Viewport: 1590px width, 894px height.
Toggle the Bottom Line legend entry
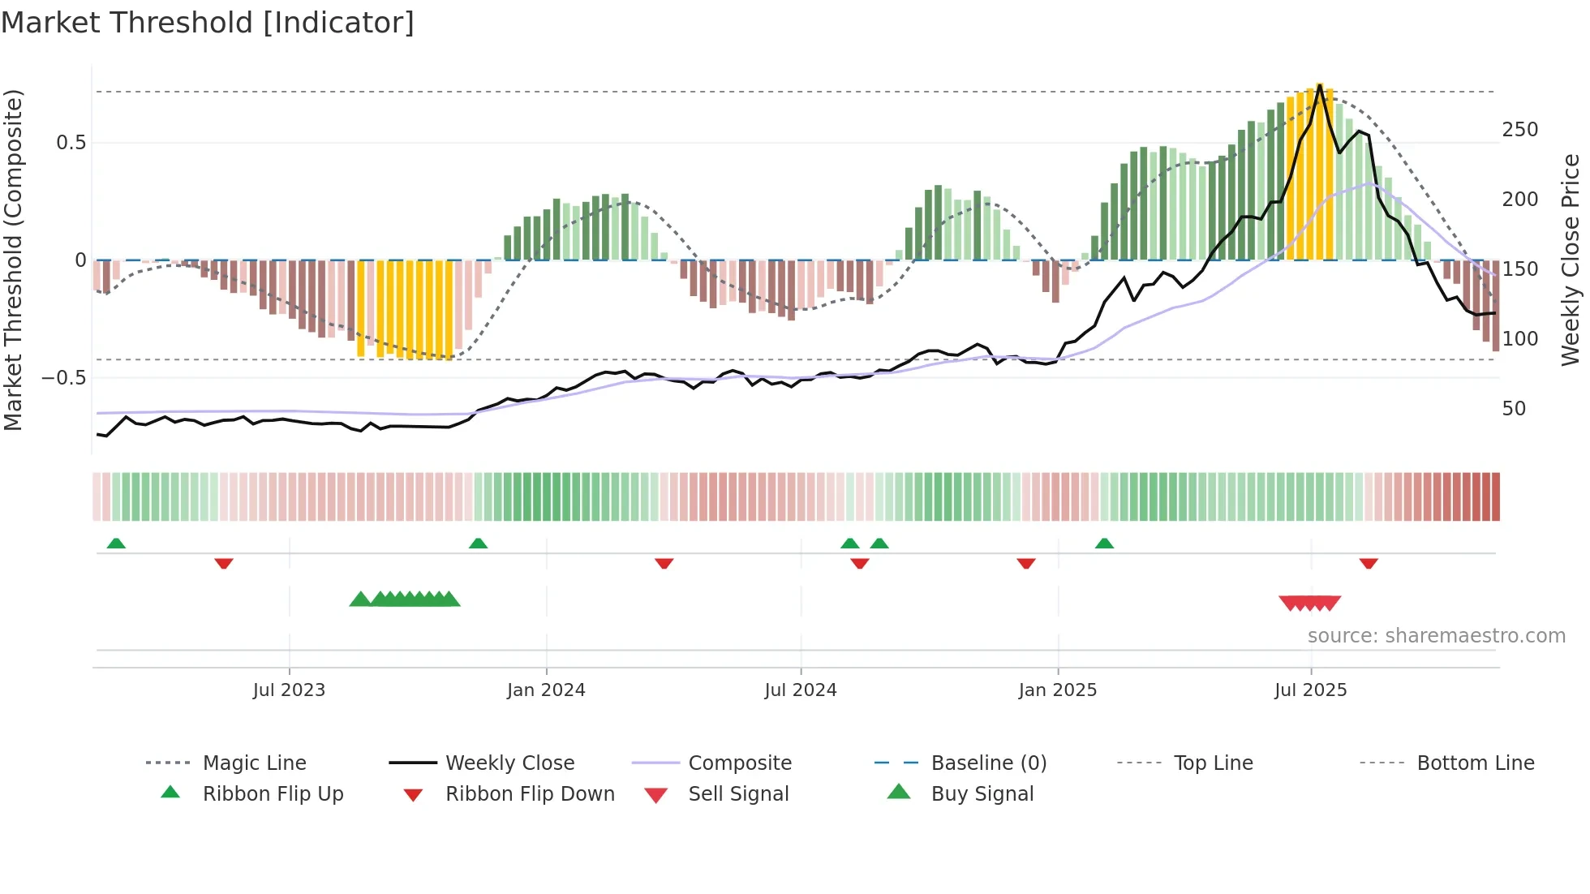(x=1475, y=763)
